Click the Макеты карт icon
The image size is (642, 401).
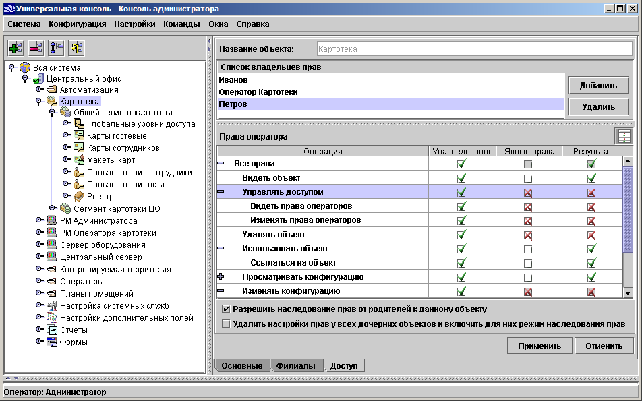(x=79, y=160)
